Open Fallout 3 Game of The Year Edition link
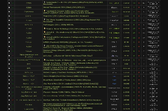Image resolution: width=168 pixels, height=111 pixels. click(x=70, y=68)
